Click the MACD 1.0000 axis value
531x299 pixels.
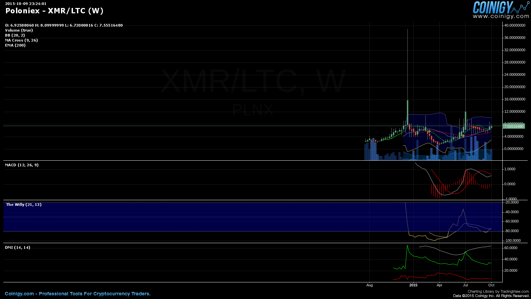tap(510, 169)
